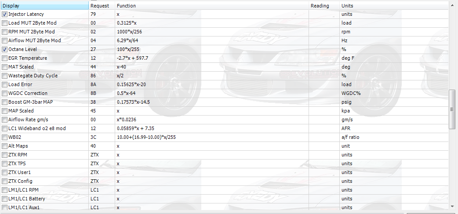Click the Units column header
458x214 pixels.
pos(393,6)
